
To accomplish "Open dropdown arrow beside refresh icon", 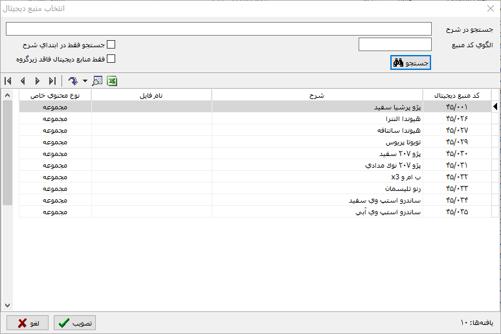I will click(x=85, y=82).
